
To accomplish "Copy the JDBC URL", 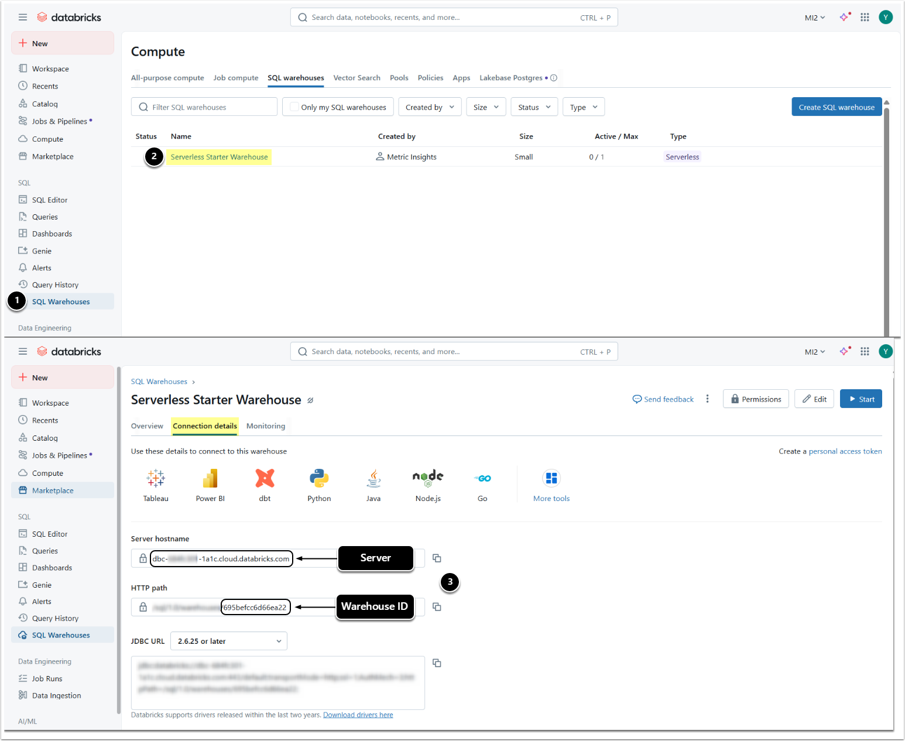I will coord(437,663).
